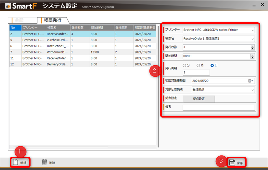
Task: Expand the 対象伝票拠点 dropdown
Action: click(x=252, y=90)
